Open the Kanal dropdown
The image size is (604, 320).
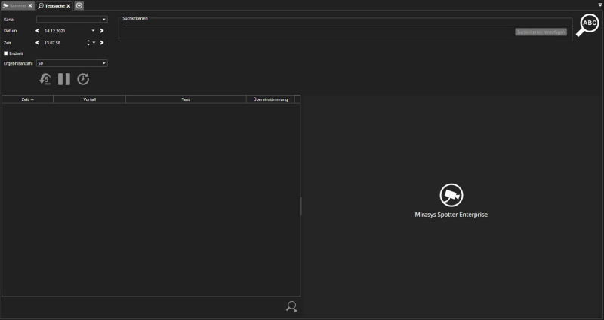(103, 19)
